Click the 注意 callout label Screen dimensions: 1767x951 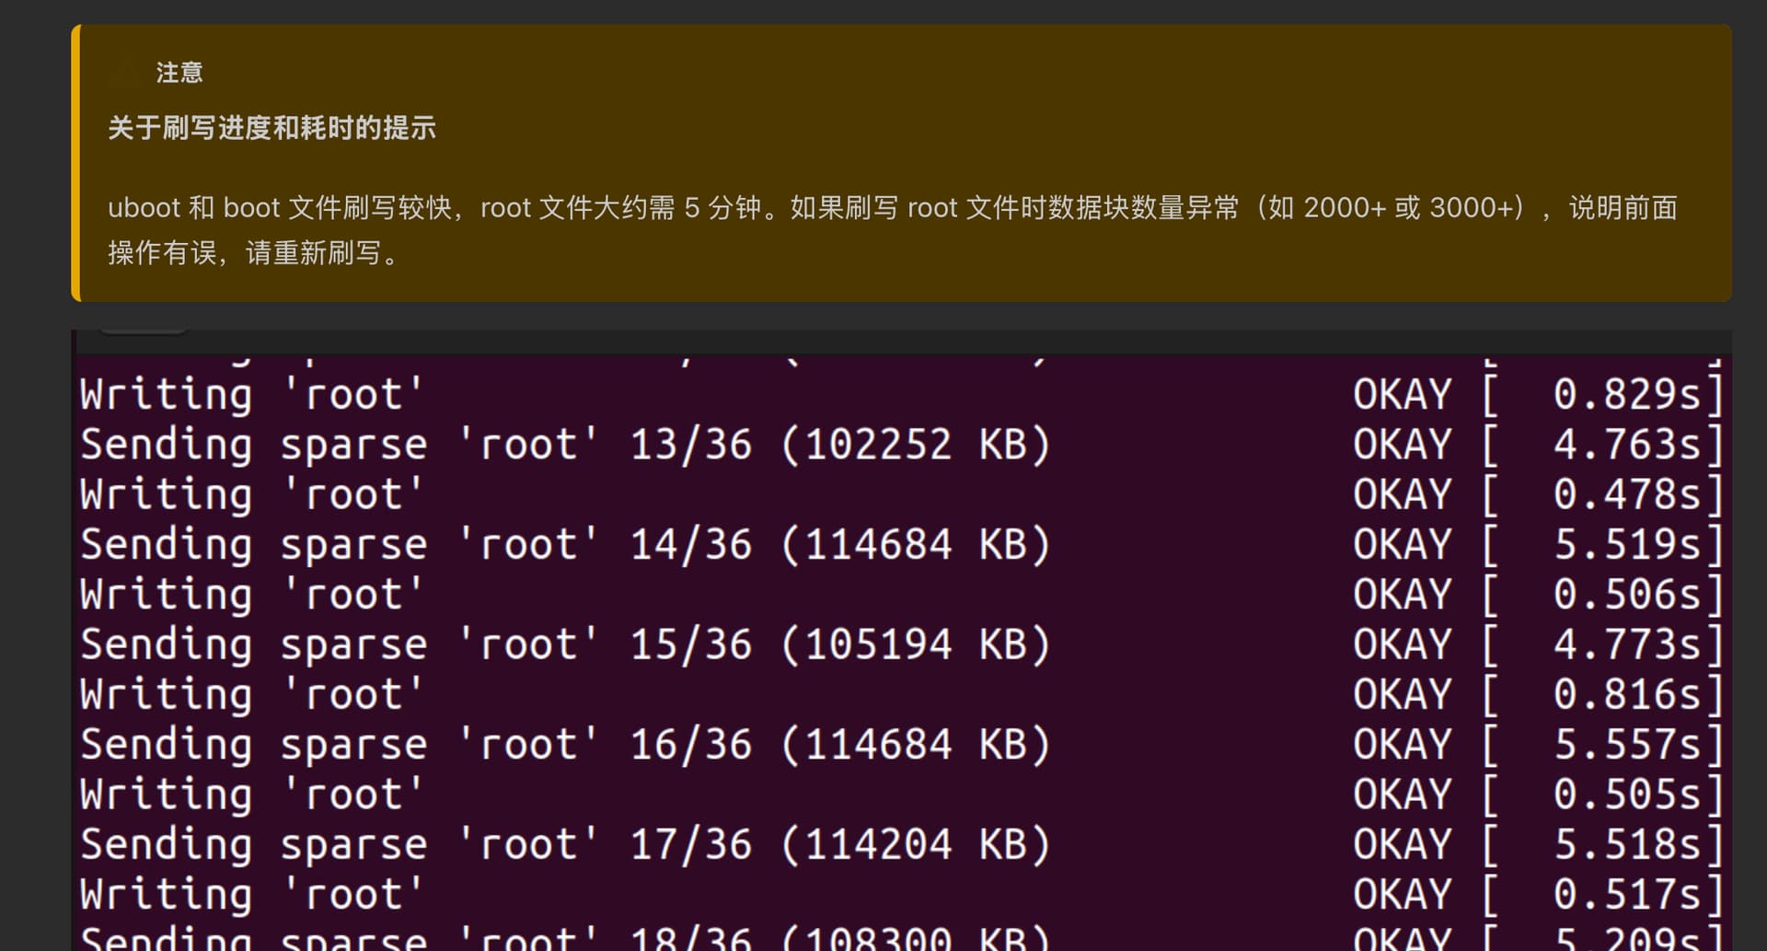(179, 73)
